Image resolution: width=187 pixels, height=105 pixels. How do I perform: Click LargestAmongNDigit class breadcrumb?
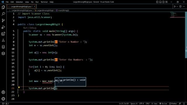coord(45,10)
